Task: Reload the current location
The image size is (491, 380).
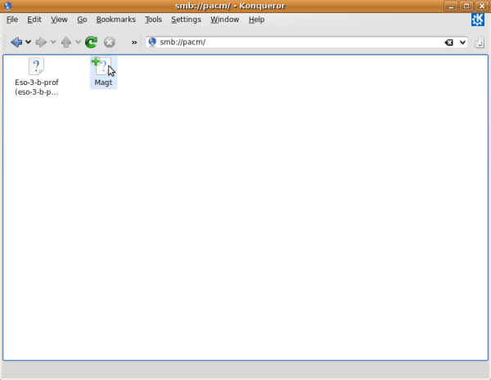Action: [92, 42]
